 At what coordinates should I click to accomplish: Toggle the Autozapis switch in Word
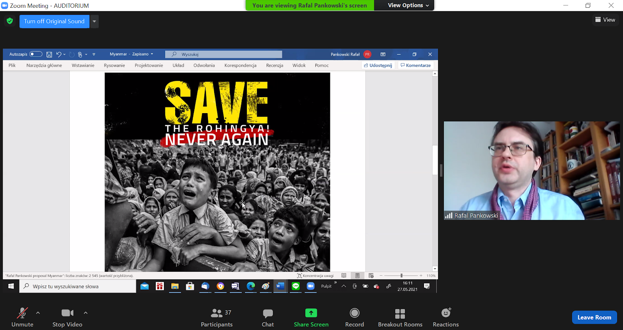pyautogui.click(x=36, y=54)
